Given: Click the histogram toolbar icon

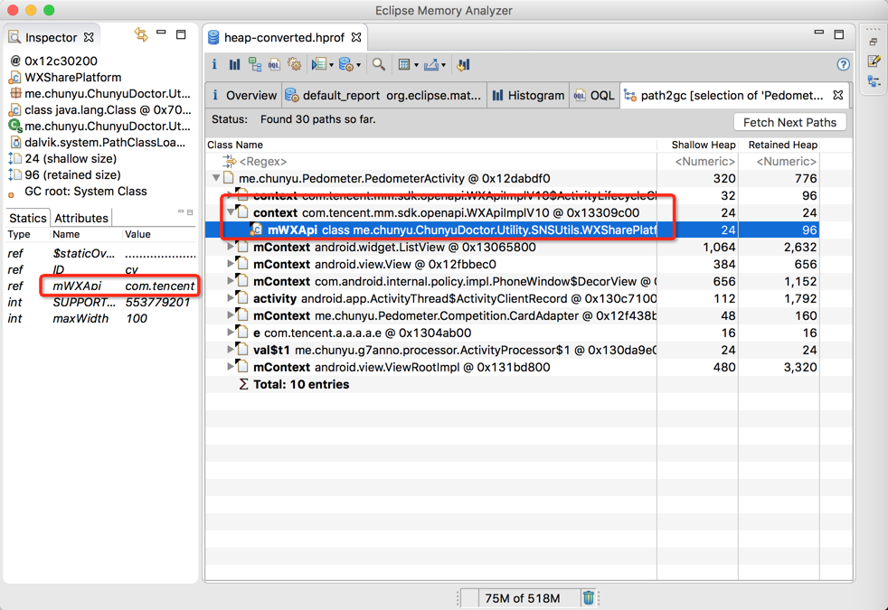Looking at the screenshot, I should [234, 64].
